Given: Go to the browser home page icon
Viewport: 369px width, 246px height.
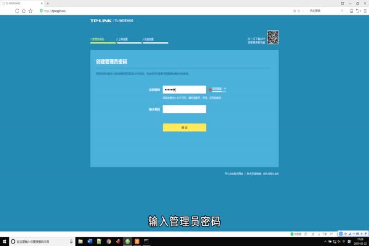Looking at the screenshot, I should pyautogui.click(x=24, y=11).
